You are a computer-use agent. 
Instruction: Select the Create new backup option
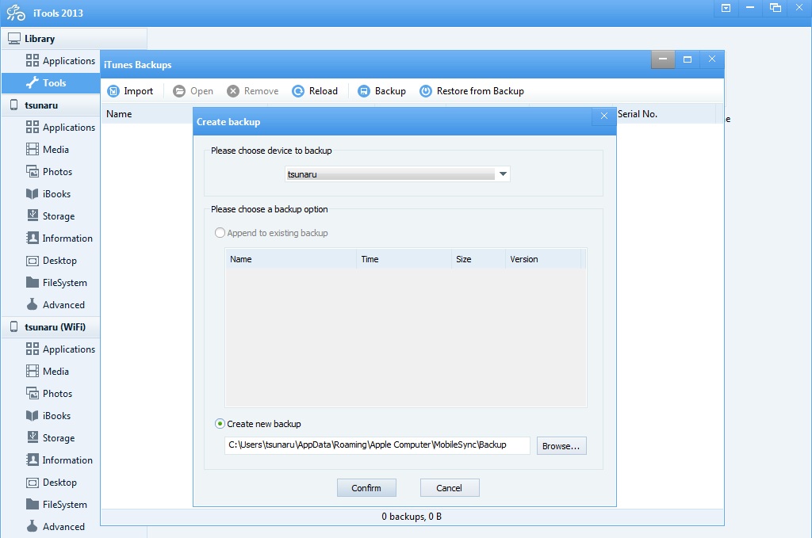(x=258, y=424)
